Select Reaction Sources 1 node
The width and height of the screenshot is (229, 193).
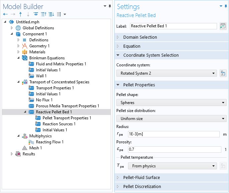[x=59, y=124]
